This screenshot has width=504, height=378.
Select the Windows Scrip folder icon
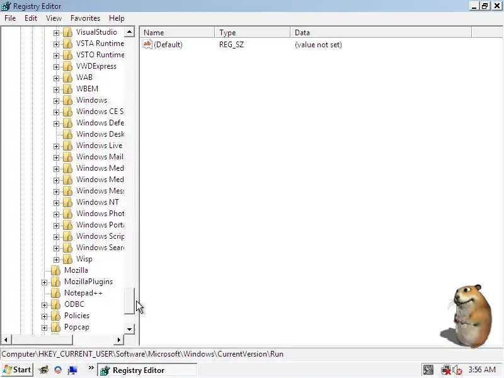point(67,236)
